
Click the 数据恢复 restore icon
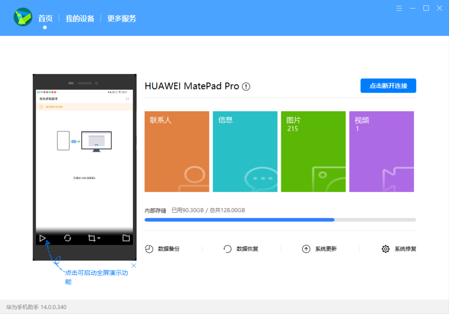[227, 249]
